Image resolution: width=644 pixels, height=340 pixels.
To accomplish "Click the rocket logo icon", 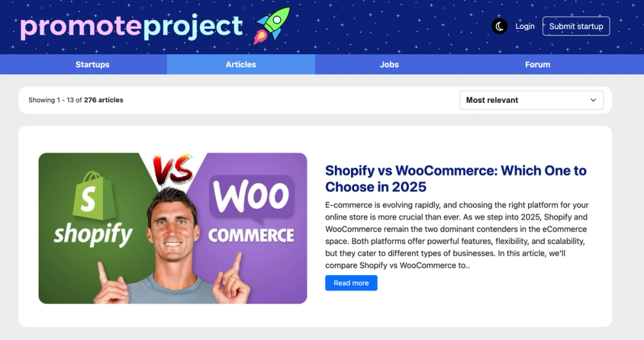I will pyautogui.click(x=272, y=26).
